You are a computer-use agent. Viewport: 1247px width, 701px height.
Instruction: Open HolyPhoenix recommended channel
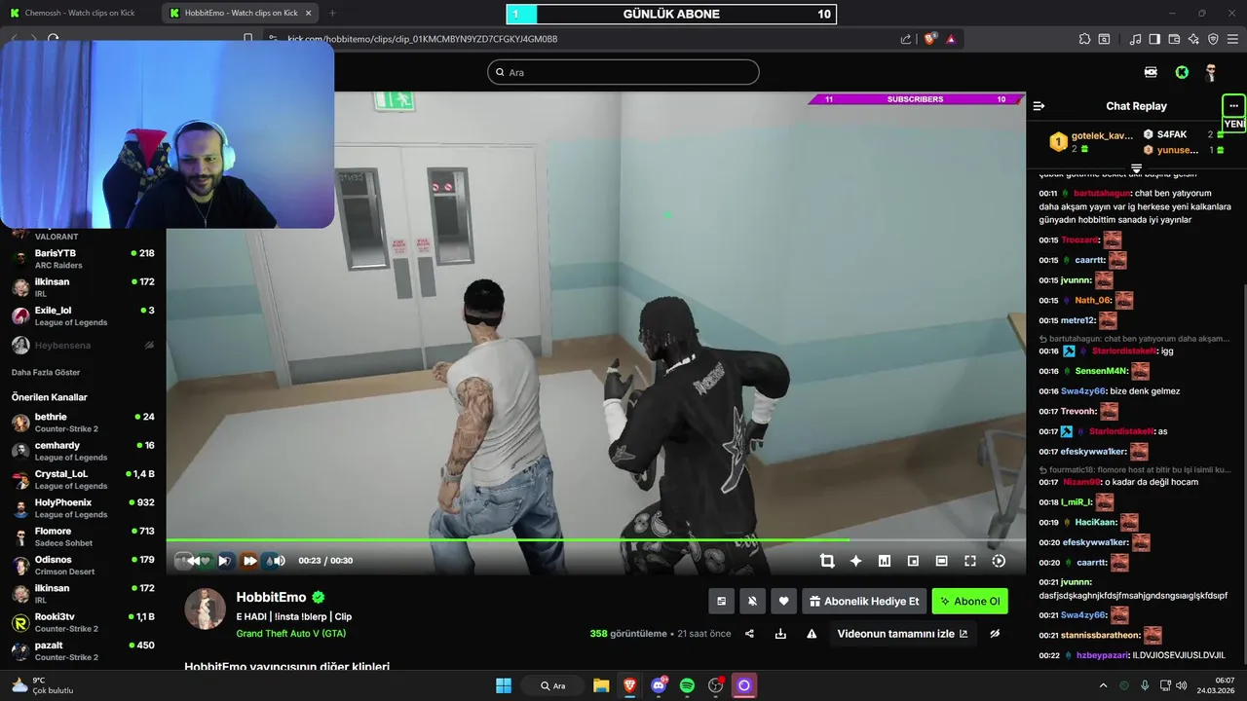(x=83, y=508)
